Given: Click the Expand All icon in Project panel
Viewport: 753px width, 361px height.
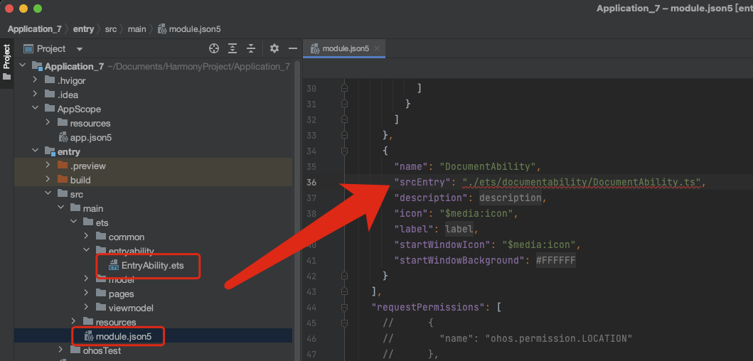Looking at the screenshot, I should tap(233, 48).
